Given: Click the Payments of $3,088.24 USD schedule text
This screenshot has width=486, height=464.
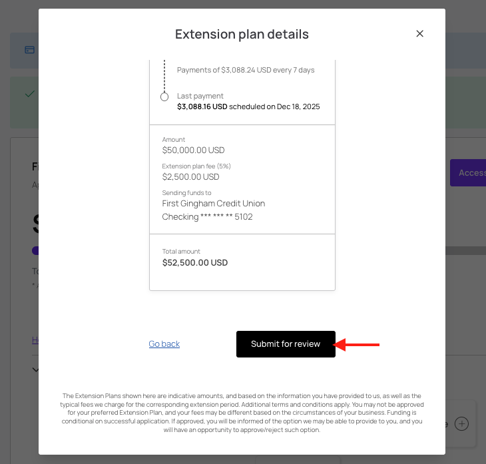Looking at the screenshot, I should pyautogui.click(x=246, y=70).
